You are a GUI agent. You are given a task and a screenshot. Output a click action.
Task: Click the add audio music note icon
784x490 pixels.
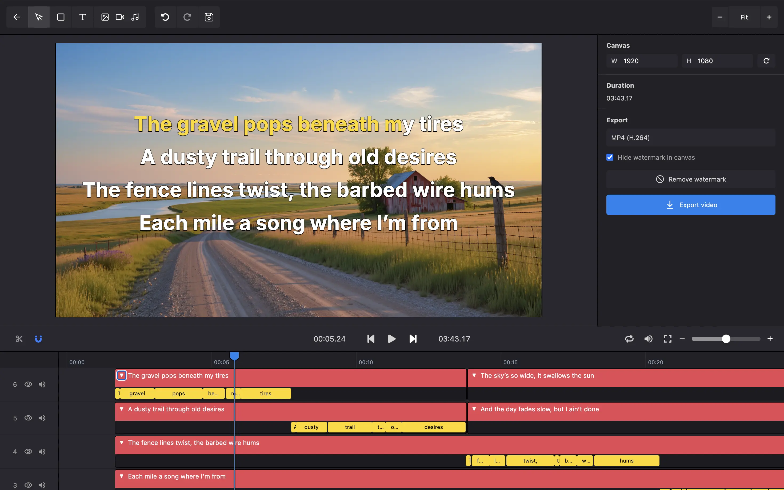pos(135,17)
